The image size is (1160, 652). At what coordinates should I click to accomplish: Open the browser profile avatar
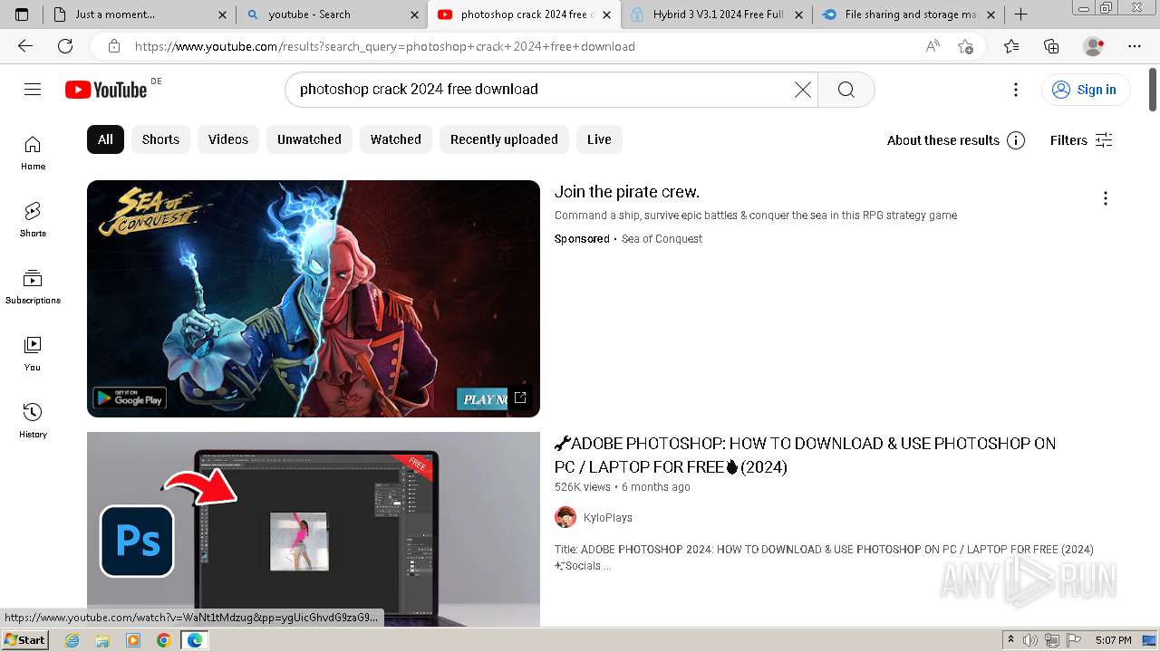[1094, 46]
